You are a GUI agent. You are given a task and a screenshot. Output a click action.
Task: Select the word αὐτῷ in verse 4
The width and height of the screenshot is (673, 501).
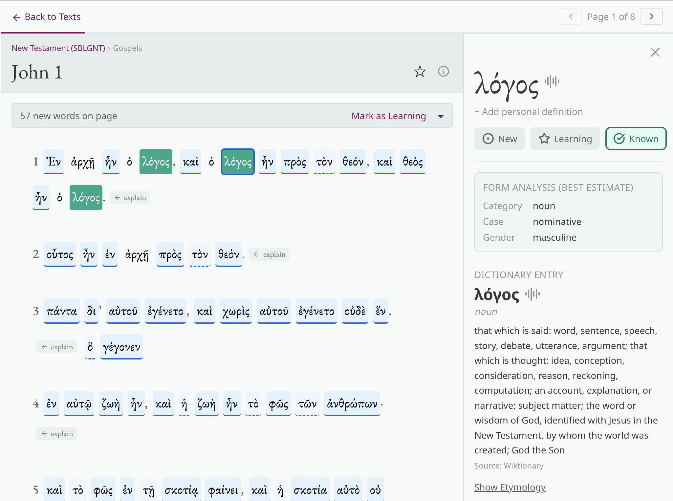click(x=79, y=403)
